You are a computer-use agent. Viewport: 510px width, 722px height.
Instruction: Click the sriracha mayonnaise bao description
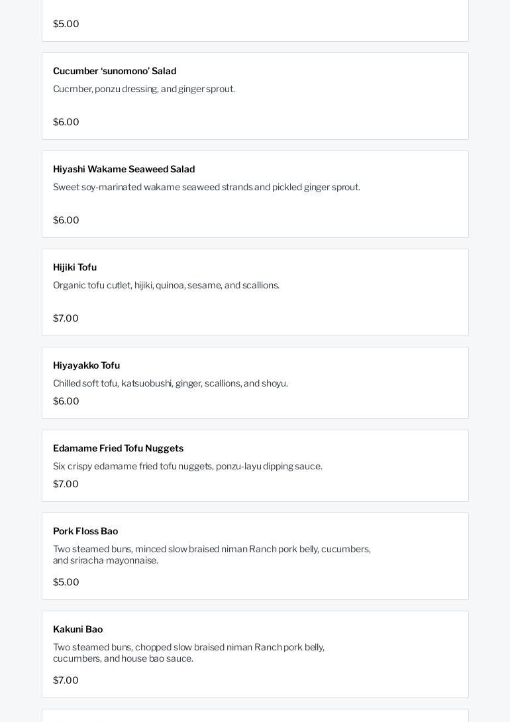pyautogui.click(x=211, y=554)
